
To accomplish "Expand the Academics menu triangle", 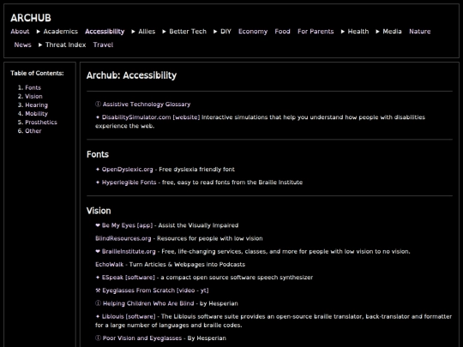I will [x=39, y=32].
